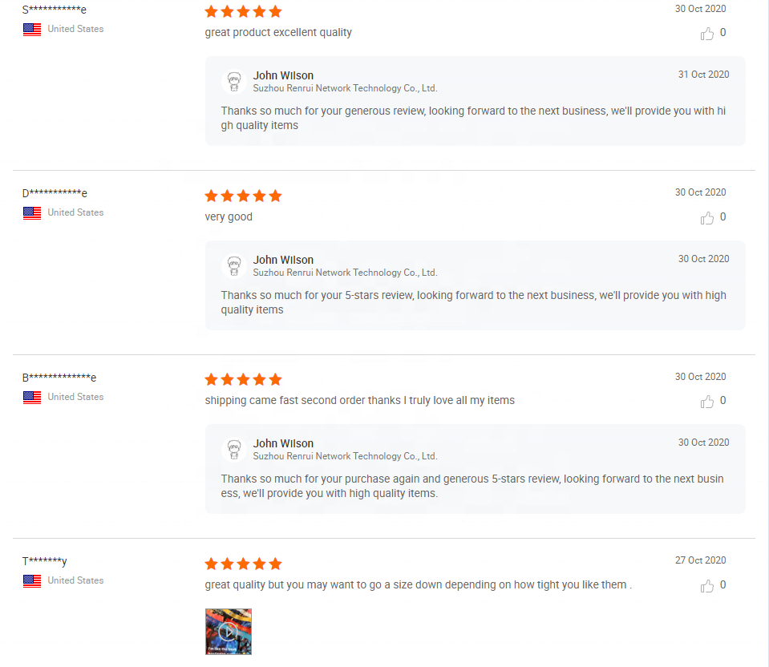Click the US flag beside reviewer T*******y
769x667 pixels.
point(32,581)
